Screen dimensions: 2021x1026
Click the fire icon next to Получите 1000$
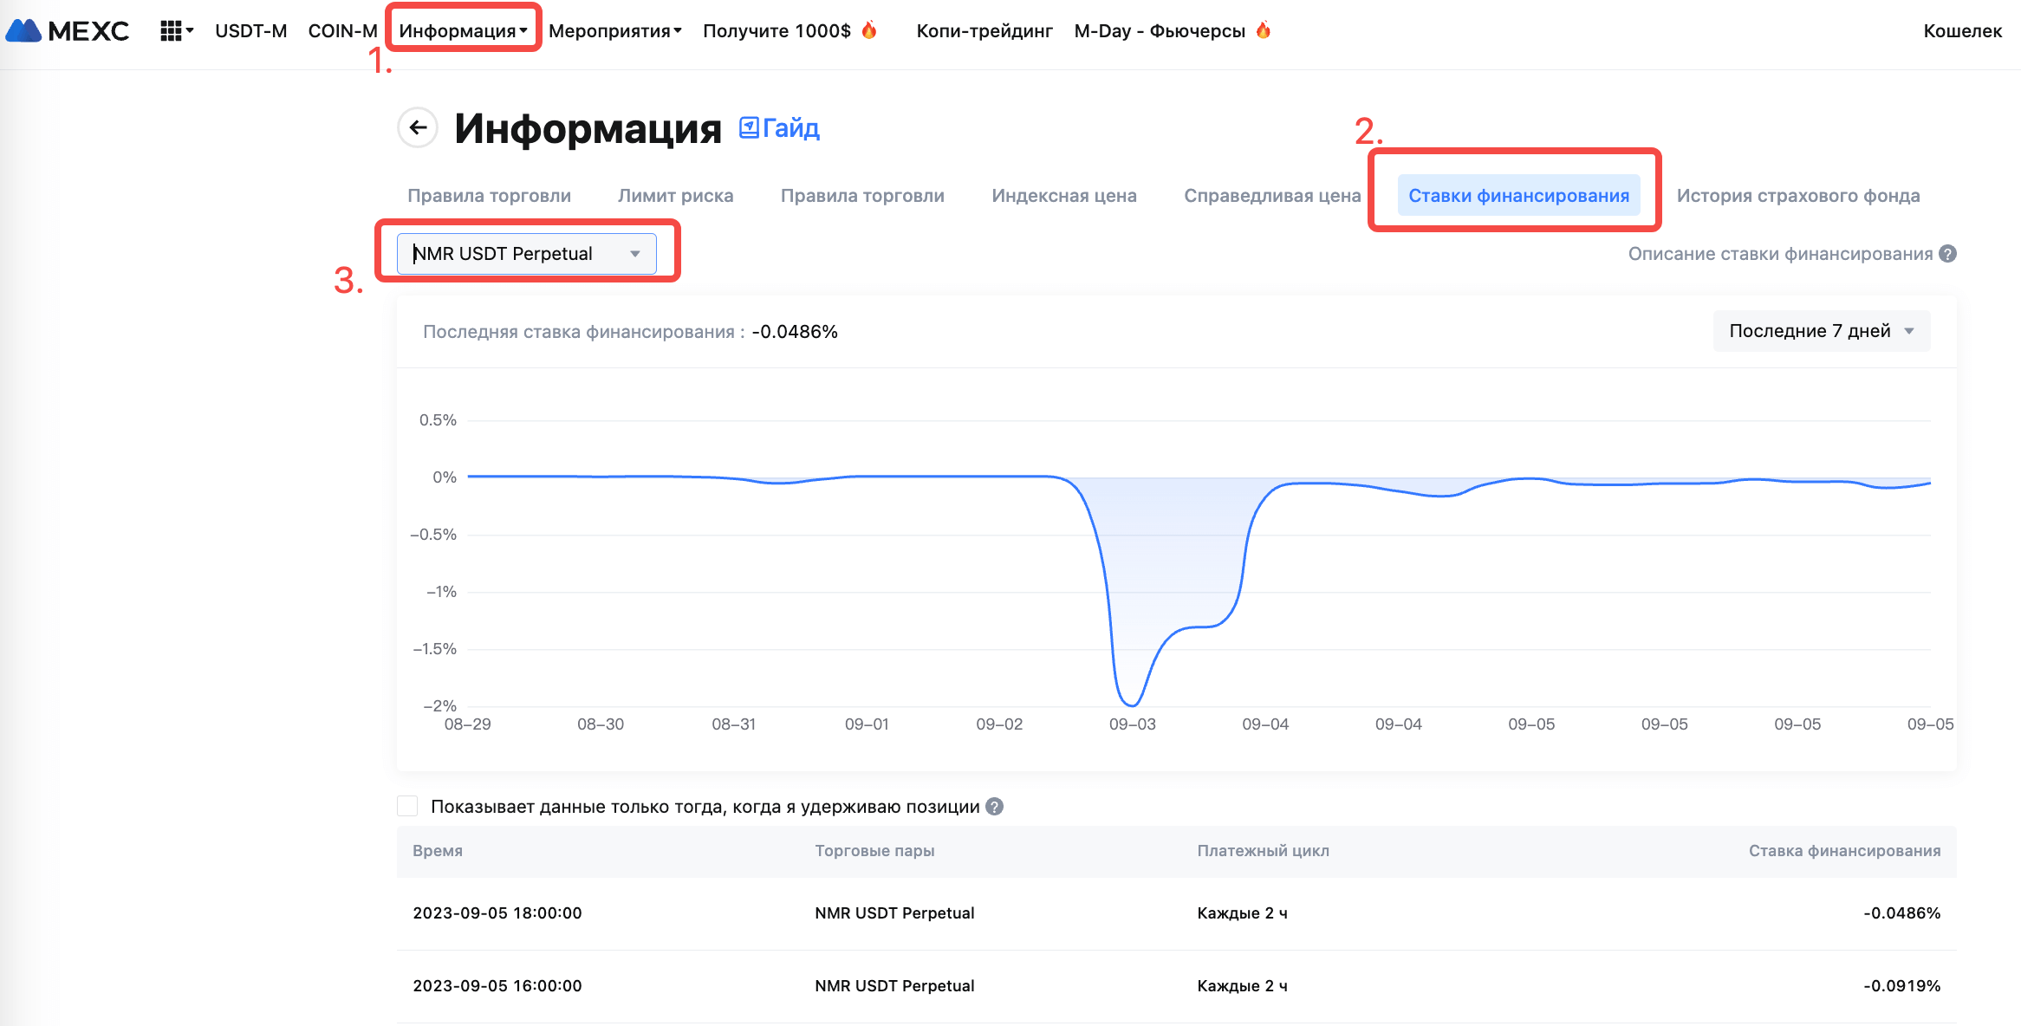tap(869, 31)
